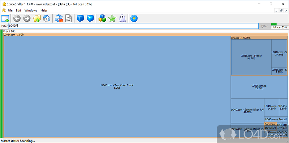Select the Documents folder header

[270, 124]
